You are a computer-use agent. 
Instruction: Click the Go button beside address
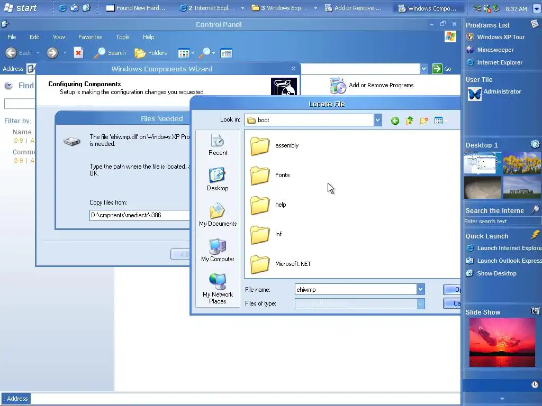point(442,69)
